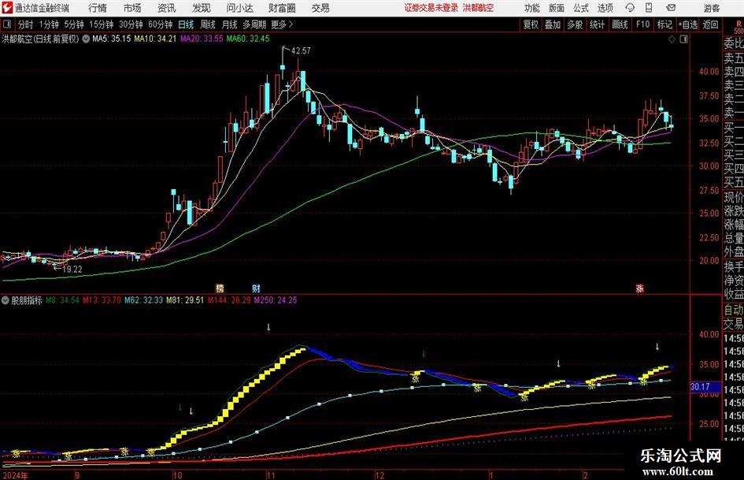Switch to the 15分钟 period tab

click(102, 24)
